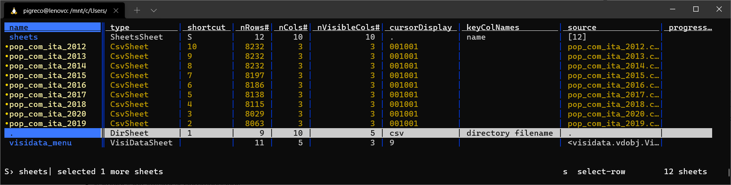Select the pop_com_ita_2020 sheet name

[x=47, y=114]
